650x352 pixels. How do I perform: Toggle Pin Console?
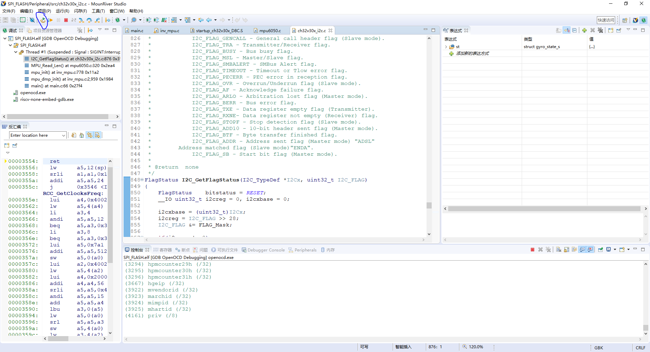(x=600, y=250)
